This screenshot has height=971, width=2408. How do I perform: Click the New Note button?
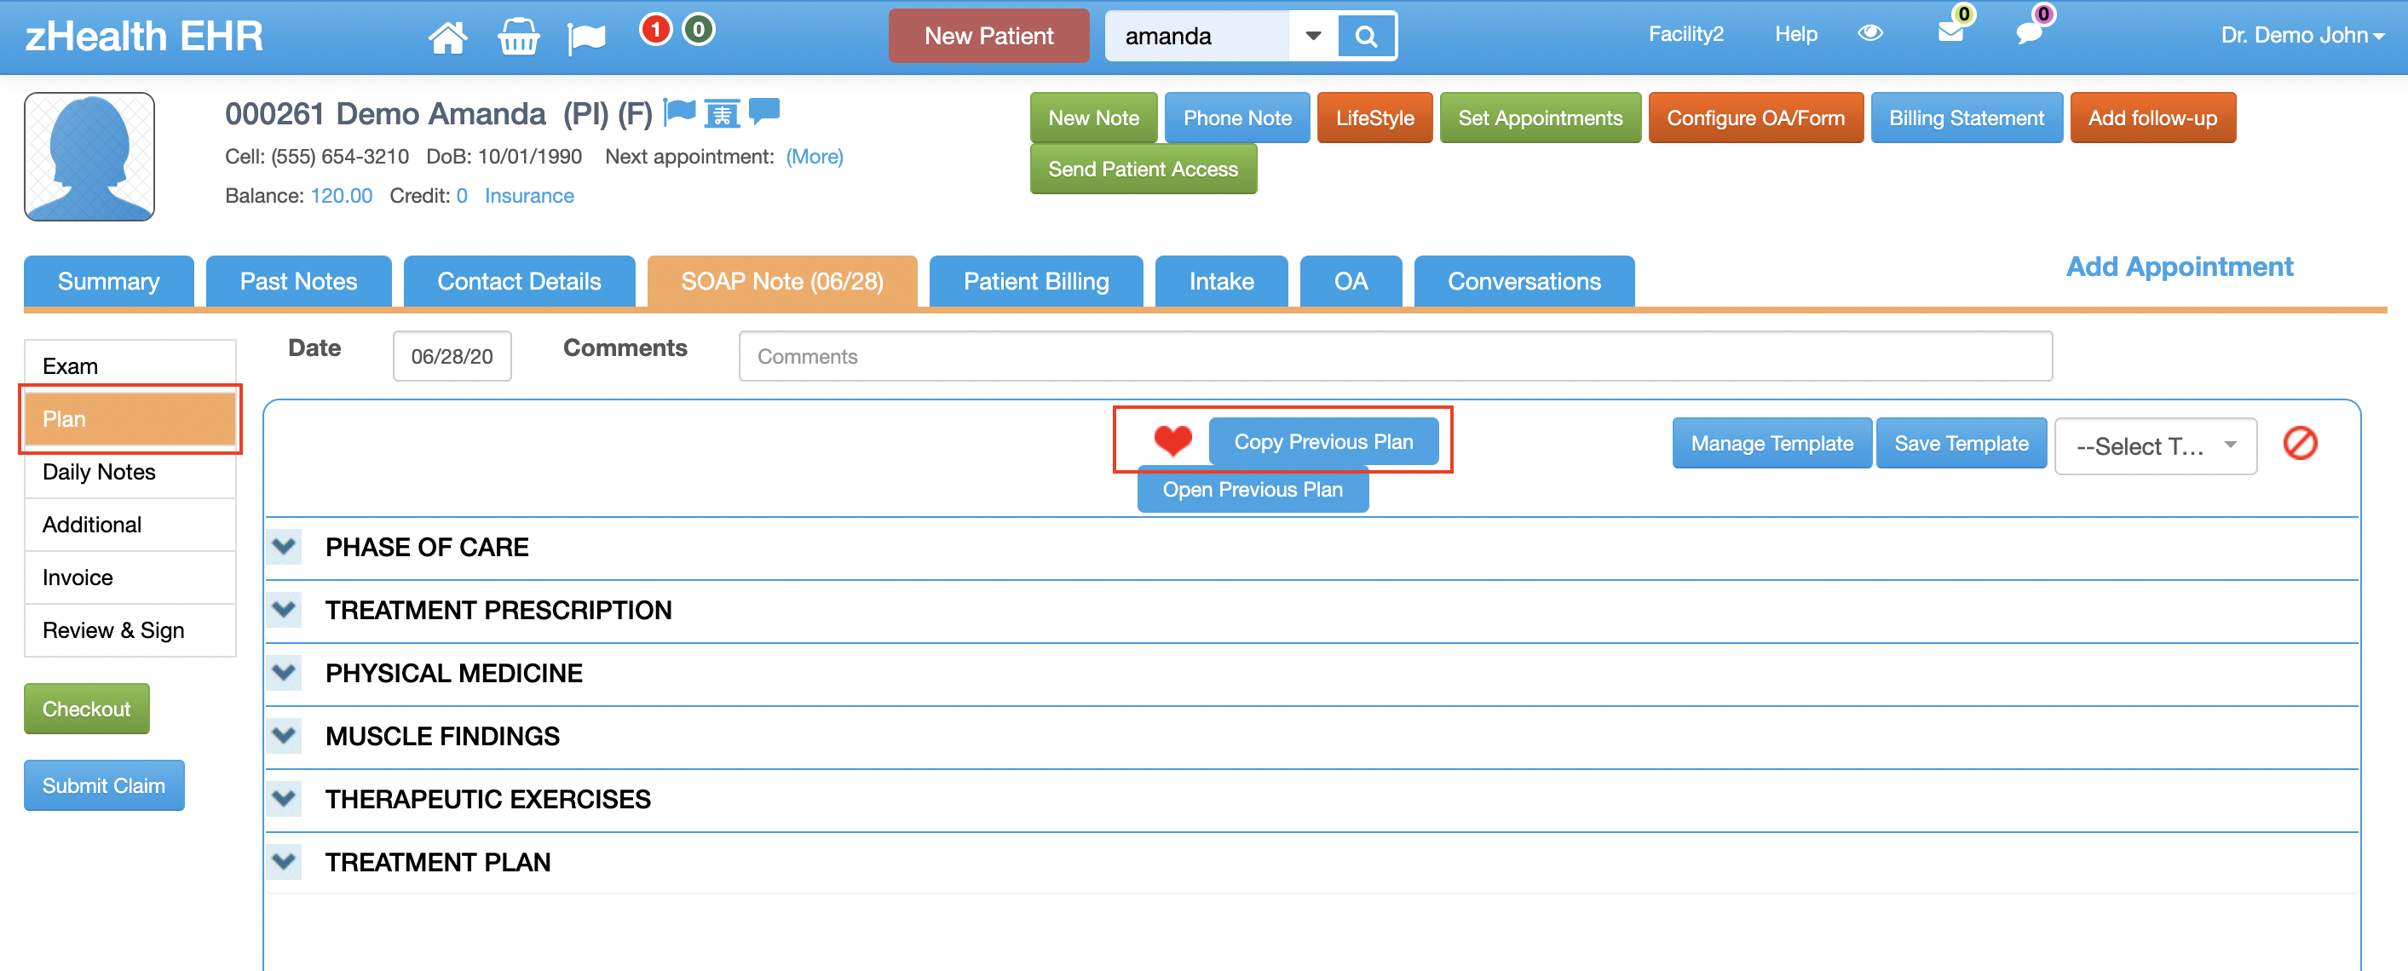[x=1092, y=118]
